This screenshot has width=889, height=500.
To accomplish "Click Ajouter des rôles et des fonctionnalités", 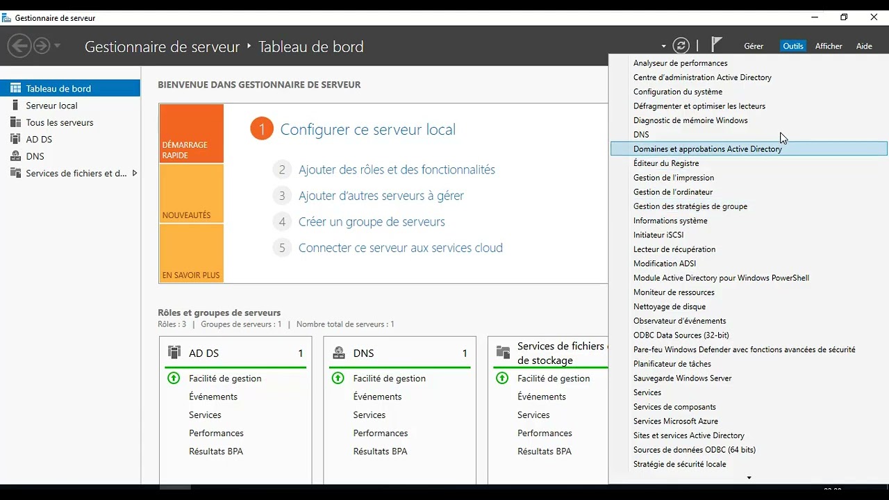I will [397, 169].
